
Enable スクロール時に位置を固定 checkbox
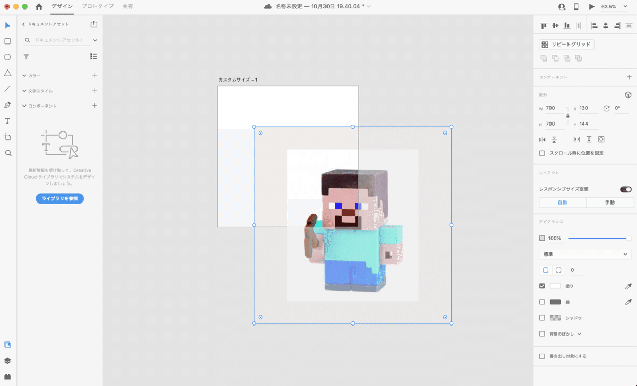pos(542,153)
